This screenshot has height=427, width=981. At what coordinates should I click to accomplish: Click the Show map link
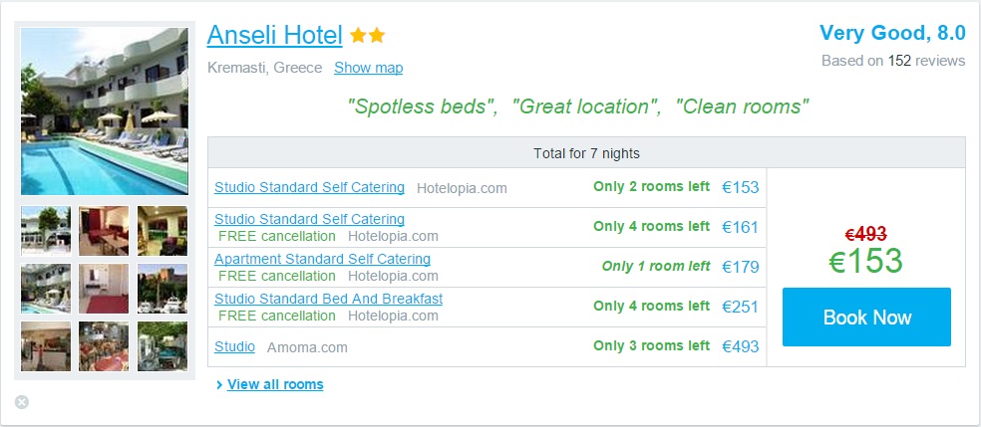pos(368,68)
